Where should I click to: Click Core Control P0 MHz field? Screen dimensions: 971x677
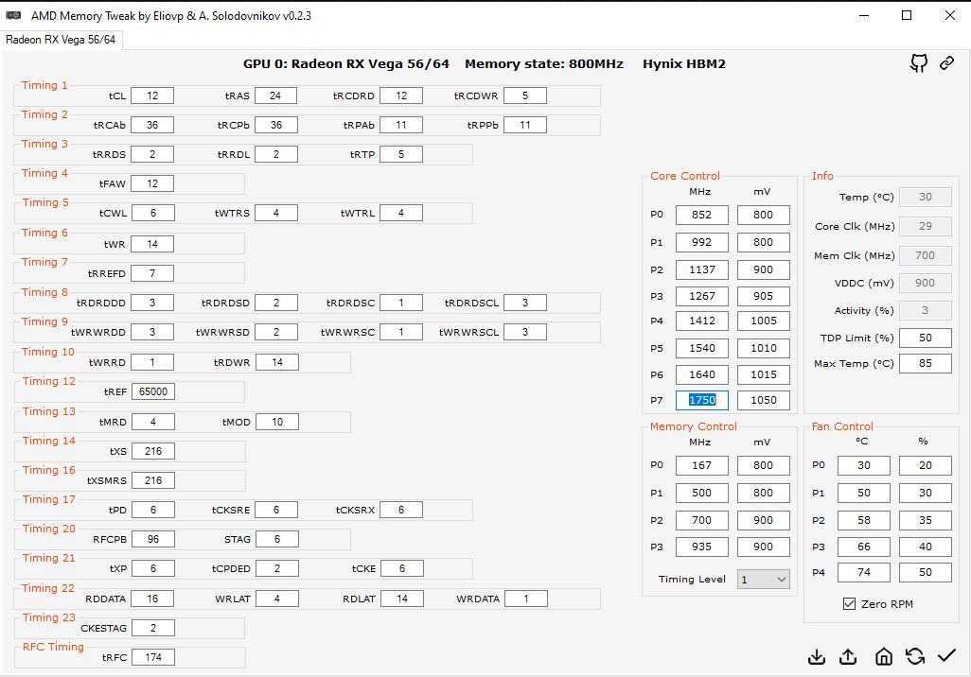coord(701,215)
